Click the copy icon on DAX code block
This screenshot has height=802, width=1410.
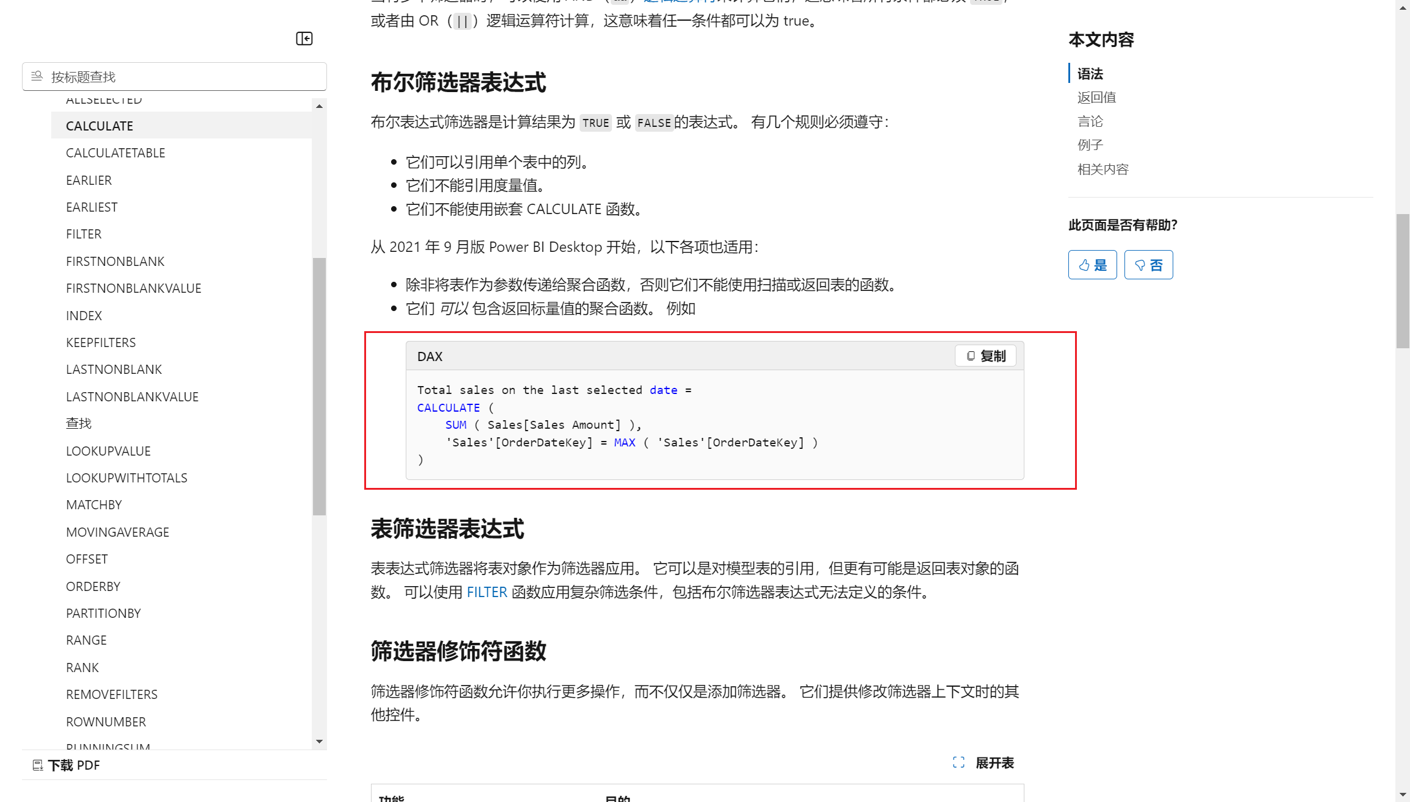click(971, 356)
